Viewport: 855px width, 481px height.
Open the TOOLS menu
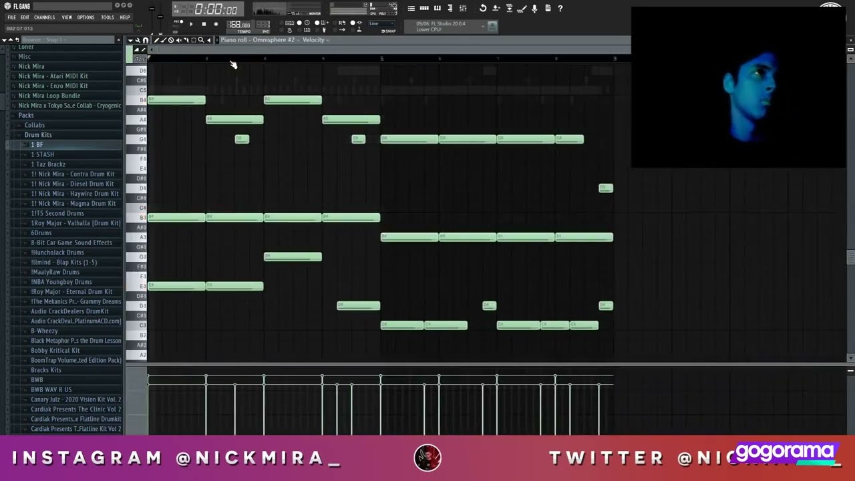(x=108, y=17)
